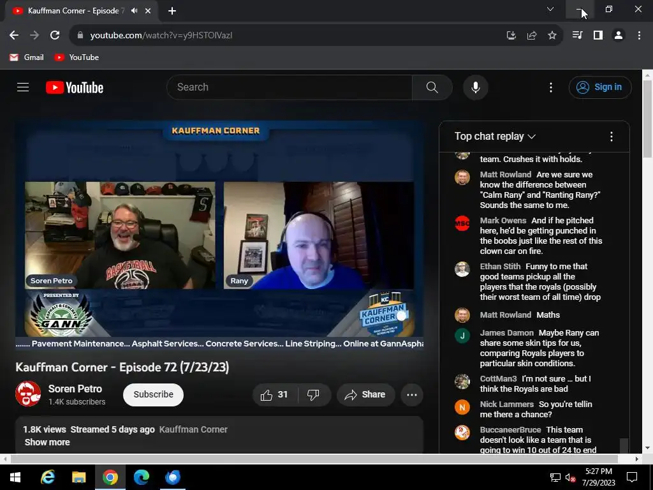The height and width of the screenshot is (490, 653).
Task: Open the network tray icon
Action: tap(555, 477)
